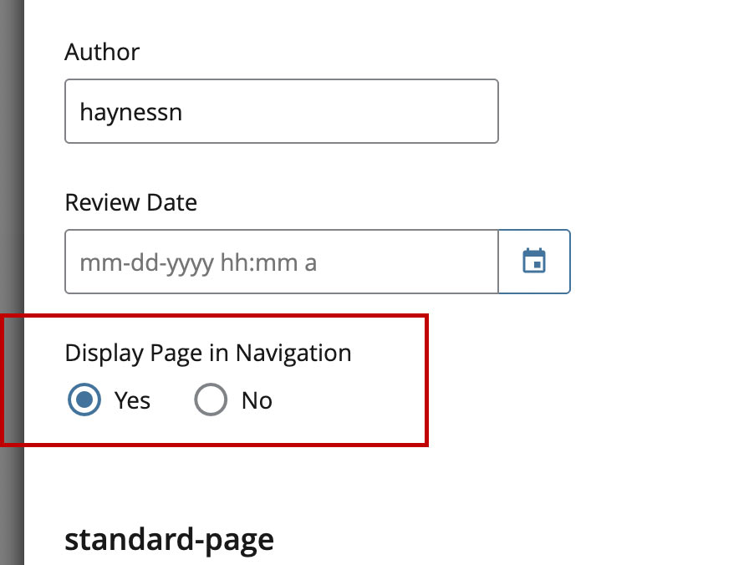Click the Yes radio button label
Viewport: 749px width, 565px height.
tap(131, 400)
